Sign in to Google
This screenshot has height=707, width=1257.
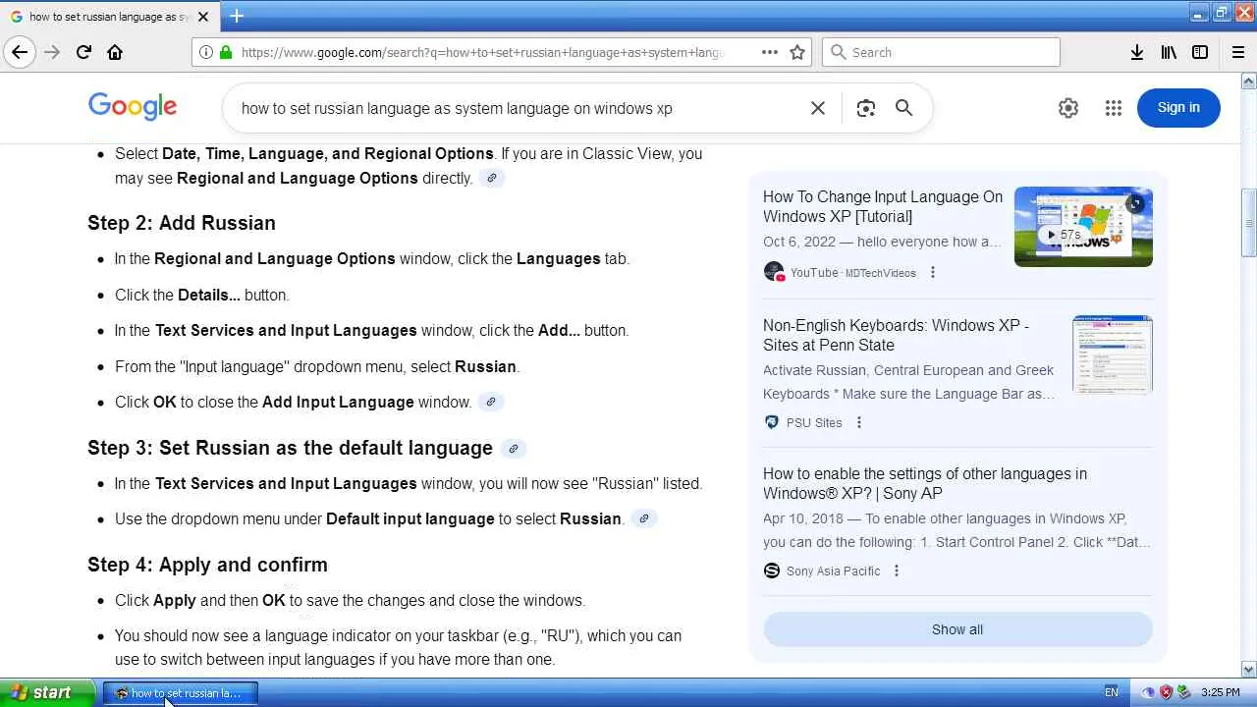1178,107
